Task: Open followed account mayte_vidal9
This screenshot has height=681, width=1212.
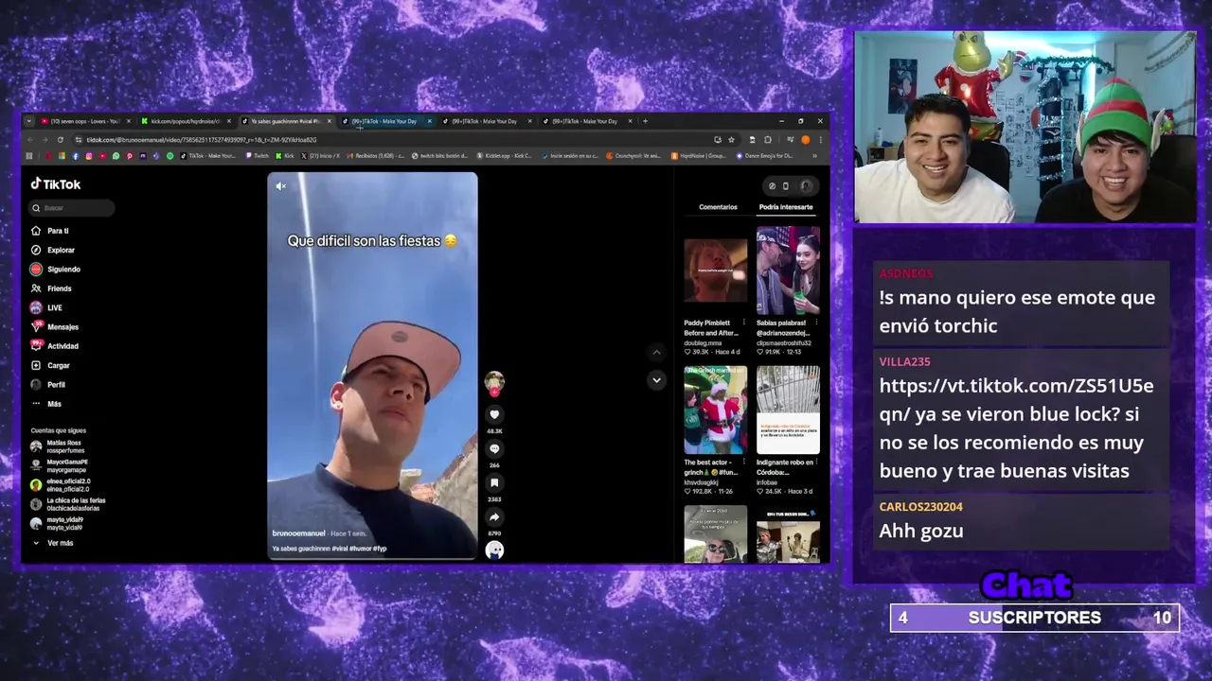Action: (57, 523)
